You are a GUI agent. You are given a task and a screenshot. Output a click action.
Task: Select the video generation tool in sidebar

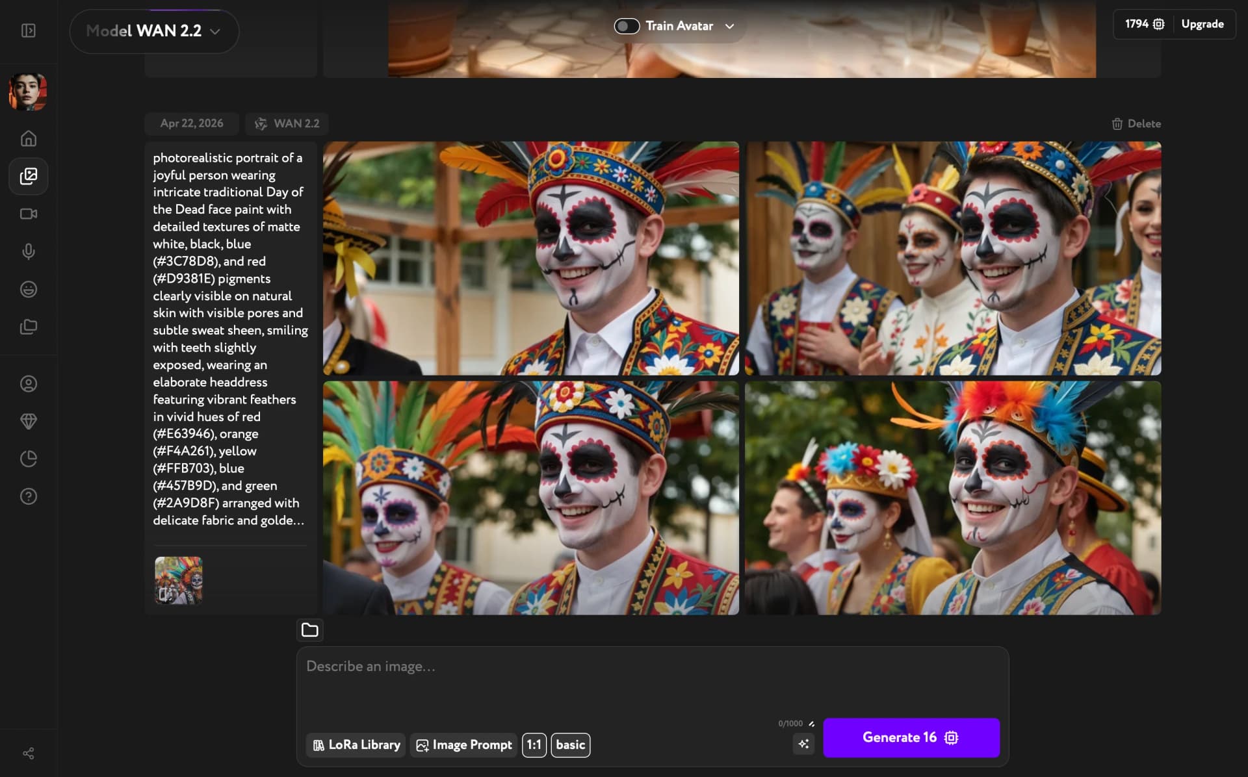click(x=28, y=214)
